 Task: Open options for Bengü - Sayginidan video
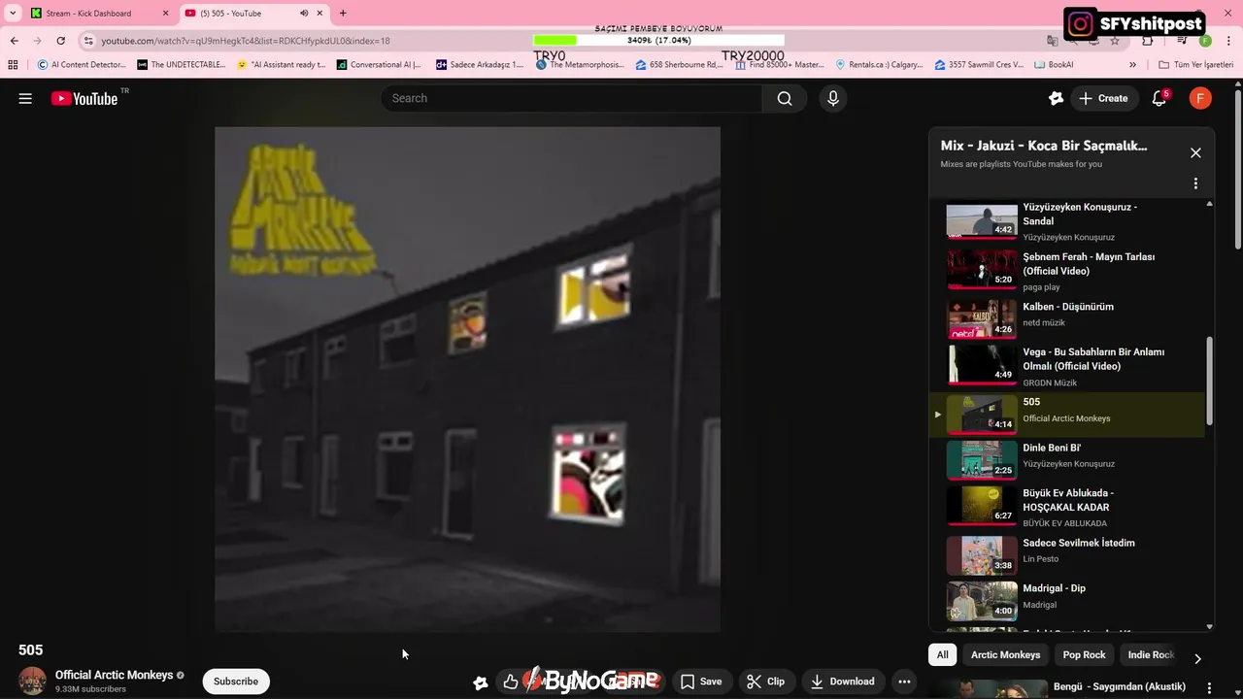[x=1209, y=688]
